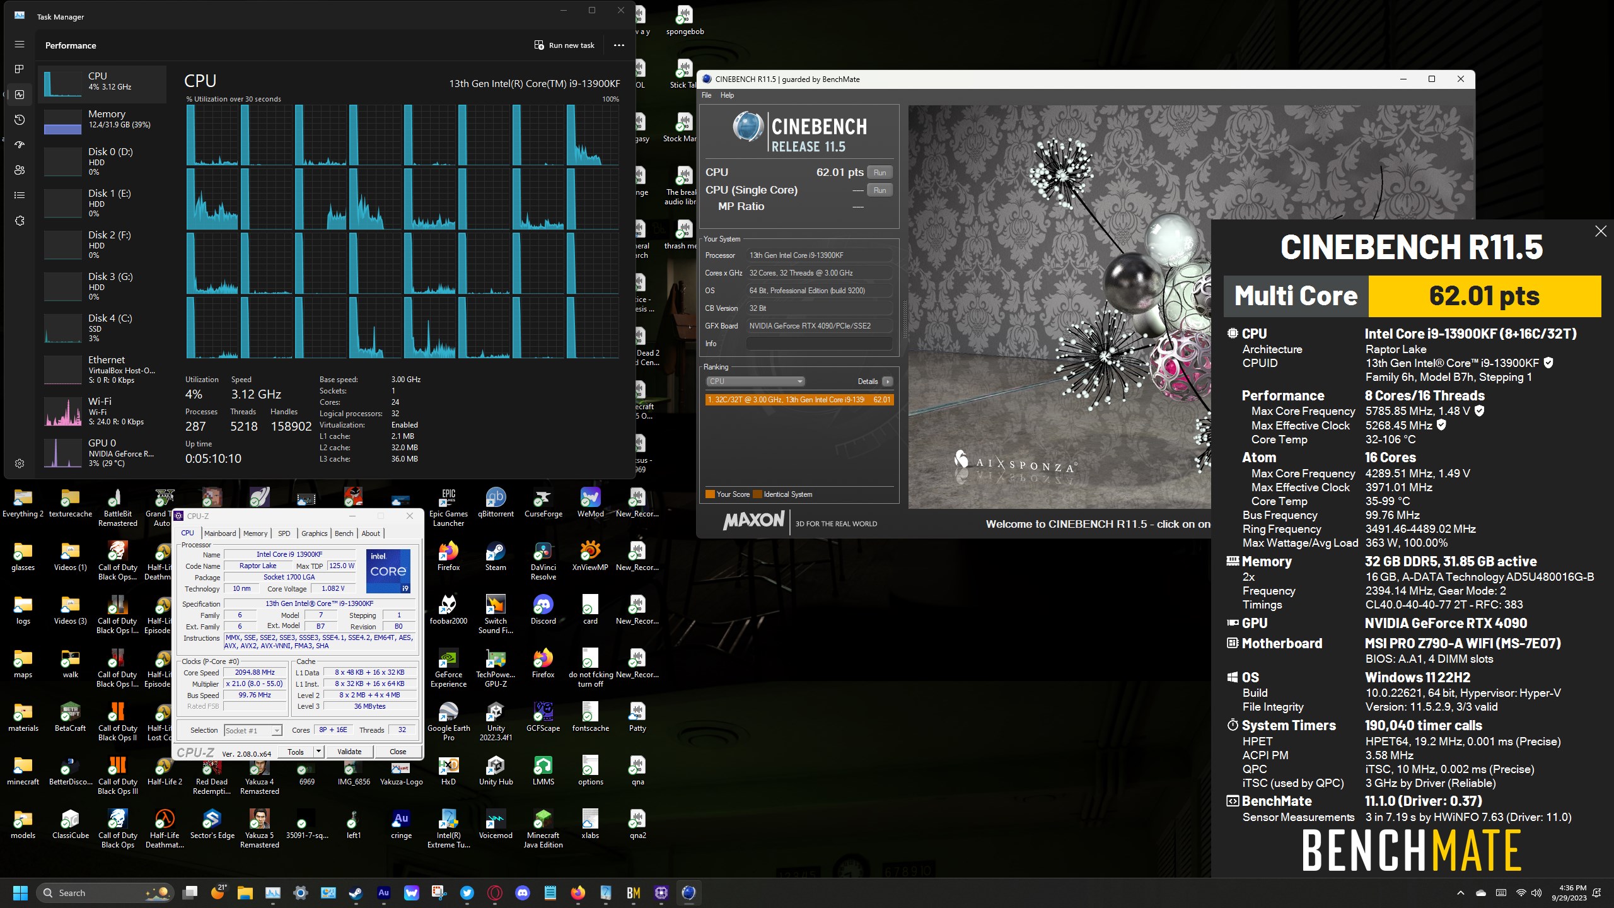This screenshot has height=908, width=1614.
Task: Open Unity Hub desktop icon
Action: (x=496, y=771)
